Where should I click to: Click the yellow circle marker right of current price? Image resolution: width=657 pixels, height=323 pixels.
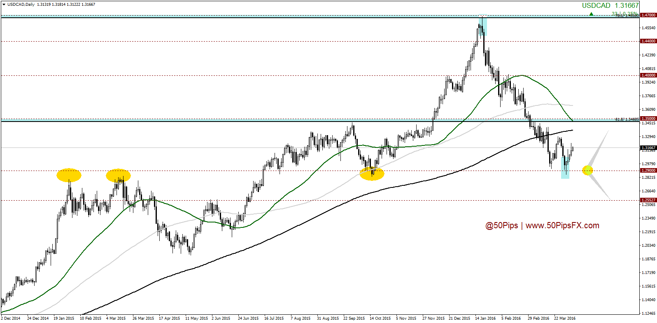point(587,170)
